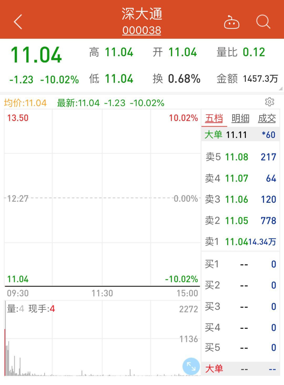The image size is (284, 385).
Task: Tap the back arrow icon
Action: pos(18,22)
